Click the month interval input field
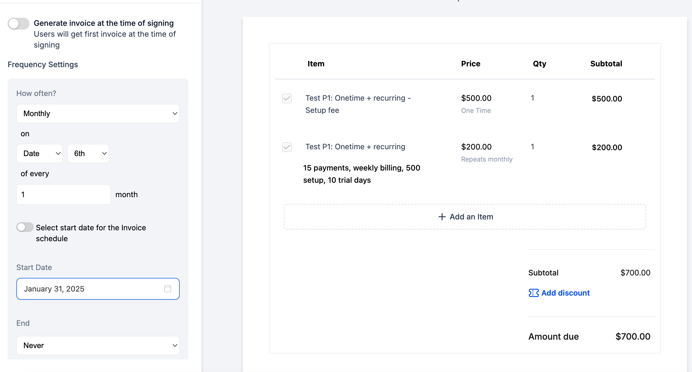This screenshot has height=372, width=692. 64,194
